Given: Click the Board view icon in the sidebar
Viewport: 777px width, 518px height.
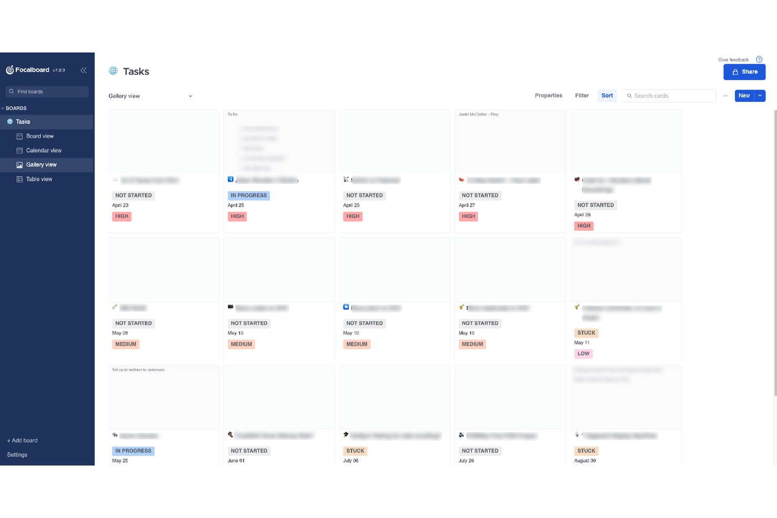Looking at the screenshot, I should click(19, 136).
